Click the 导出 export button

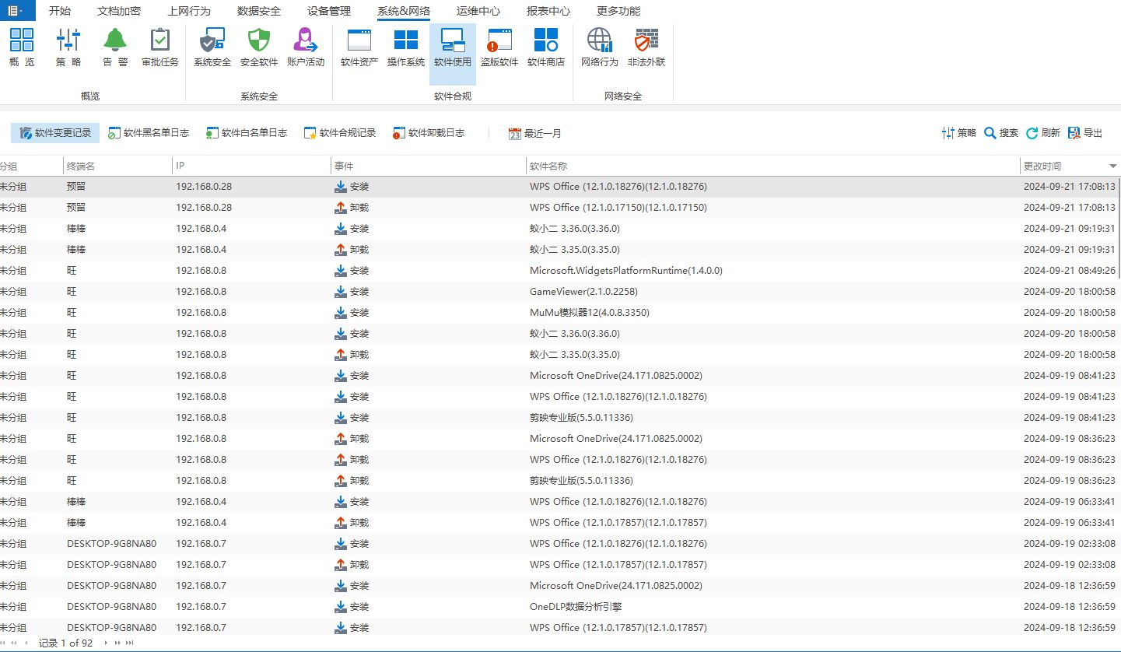1086,133
